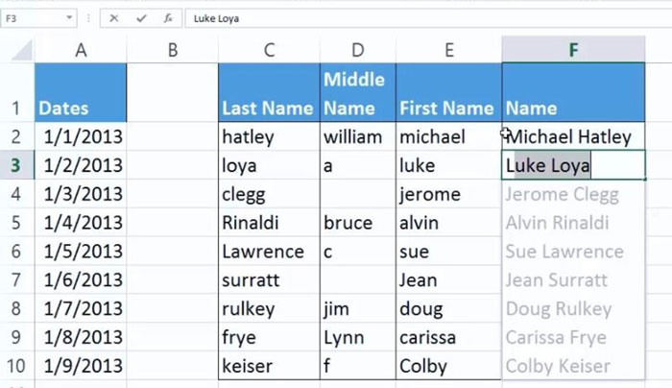This screenshot has height=388, width=672.
Task: Select the cell containing frye
Action: point(269,337)
